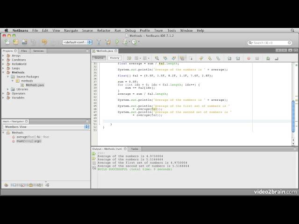Toggle Show Inherited Members in Navigator
Viewport: 299px width, 224px height.
(x=6, y=185)
